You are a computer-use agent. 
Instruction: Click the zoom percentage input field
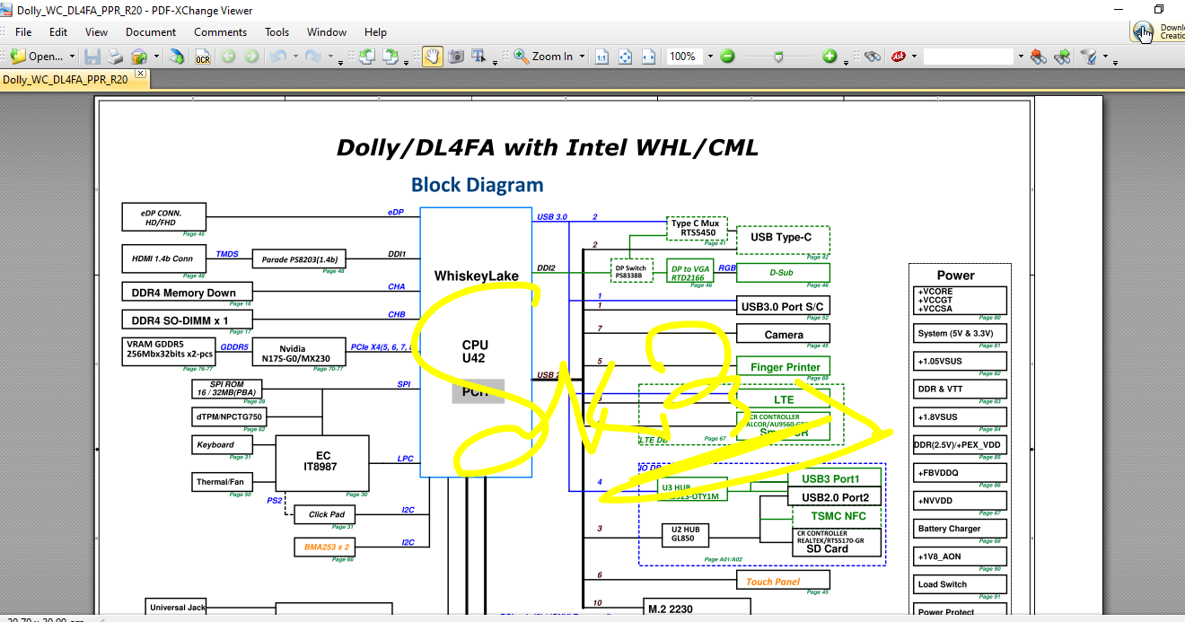click(x=683, y=56)
